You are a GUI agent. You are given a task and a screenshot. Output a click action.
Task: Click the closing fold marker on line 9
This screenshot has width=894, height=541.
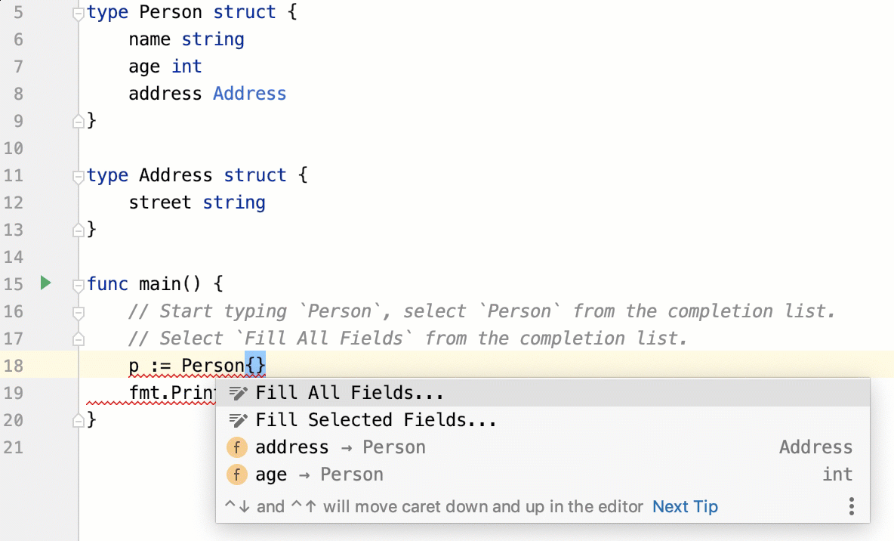(x=77, y=120)
